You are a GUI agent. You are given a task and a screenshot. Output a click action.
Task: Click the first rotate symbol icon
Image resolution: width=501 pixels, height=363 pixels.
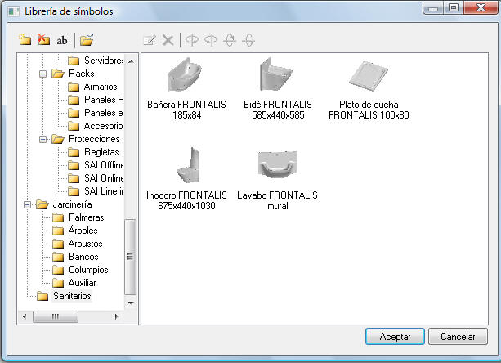[192, 40]
